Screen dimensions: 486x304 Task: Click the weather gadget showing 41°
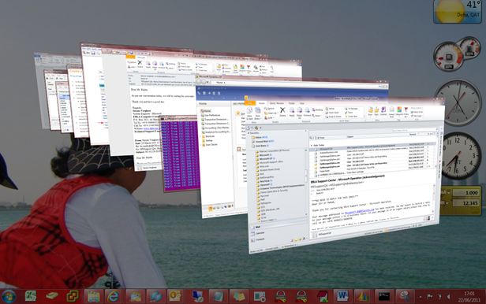click(x=458, y=12)
